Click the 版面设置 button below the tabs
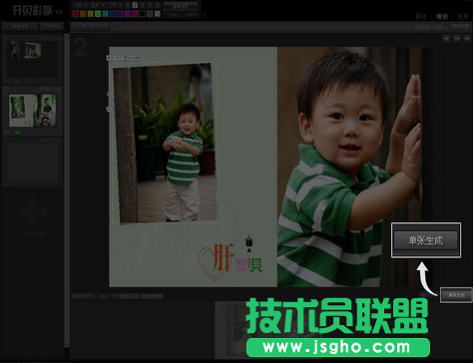473x363 pixels. [x=461, y=27]
